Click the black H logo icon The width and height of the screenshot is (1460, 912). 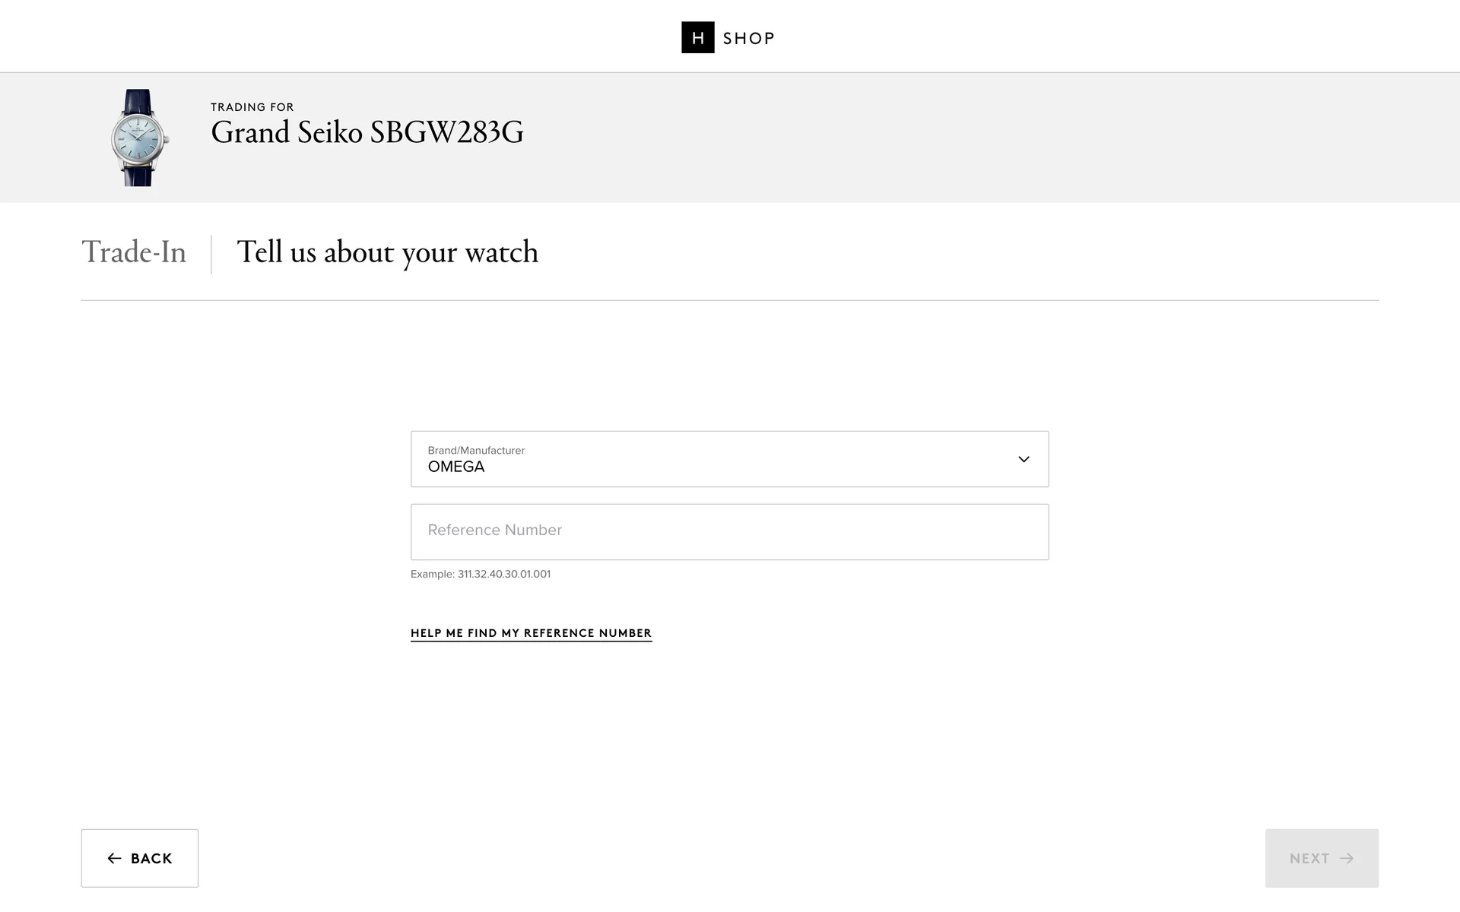click(697, 37)
